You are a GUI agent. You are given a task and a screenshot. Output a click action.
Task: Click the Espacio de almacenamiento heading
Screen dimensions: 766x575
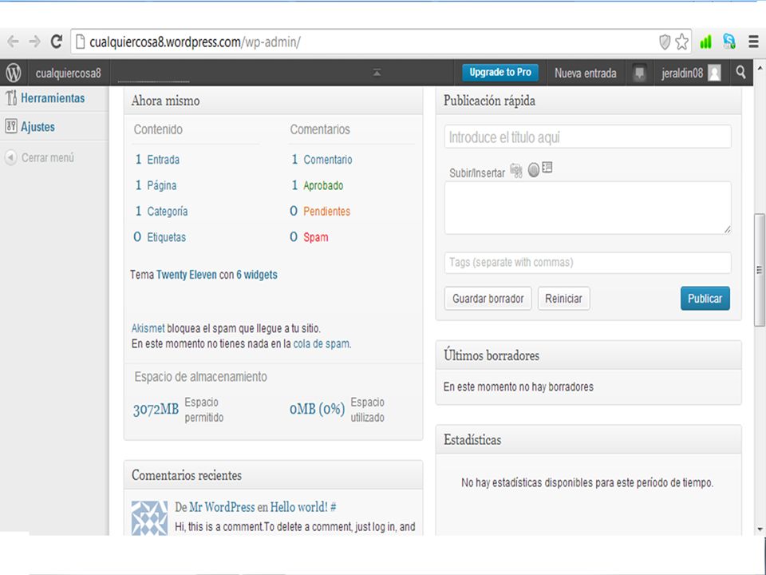(201, 376)
